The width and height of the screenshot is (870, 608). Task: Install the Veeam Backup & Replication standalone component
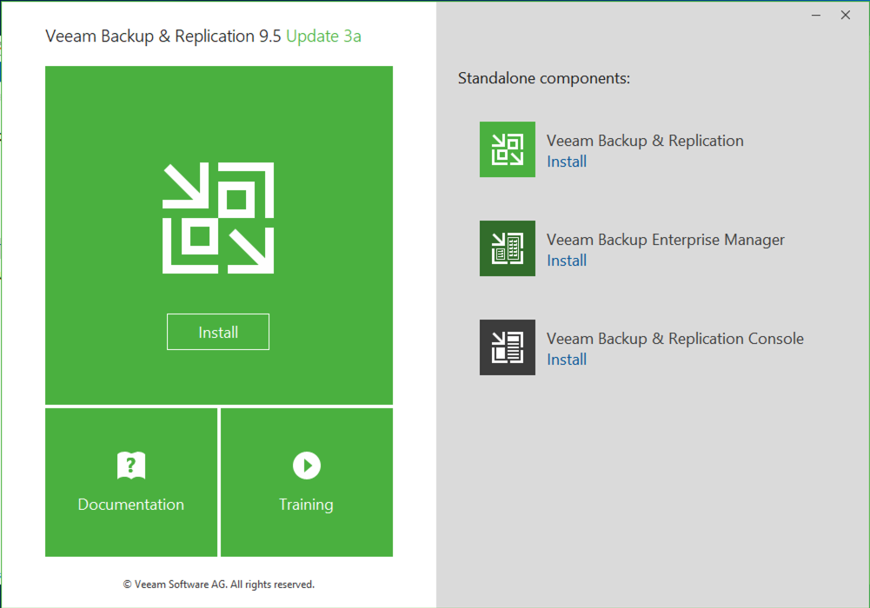tap(567, 162)
